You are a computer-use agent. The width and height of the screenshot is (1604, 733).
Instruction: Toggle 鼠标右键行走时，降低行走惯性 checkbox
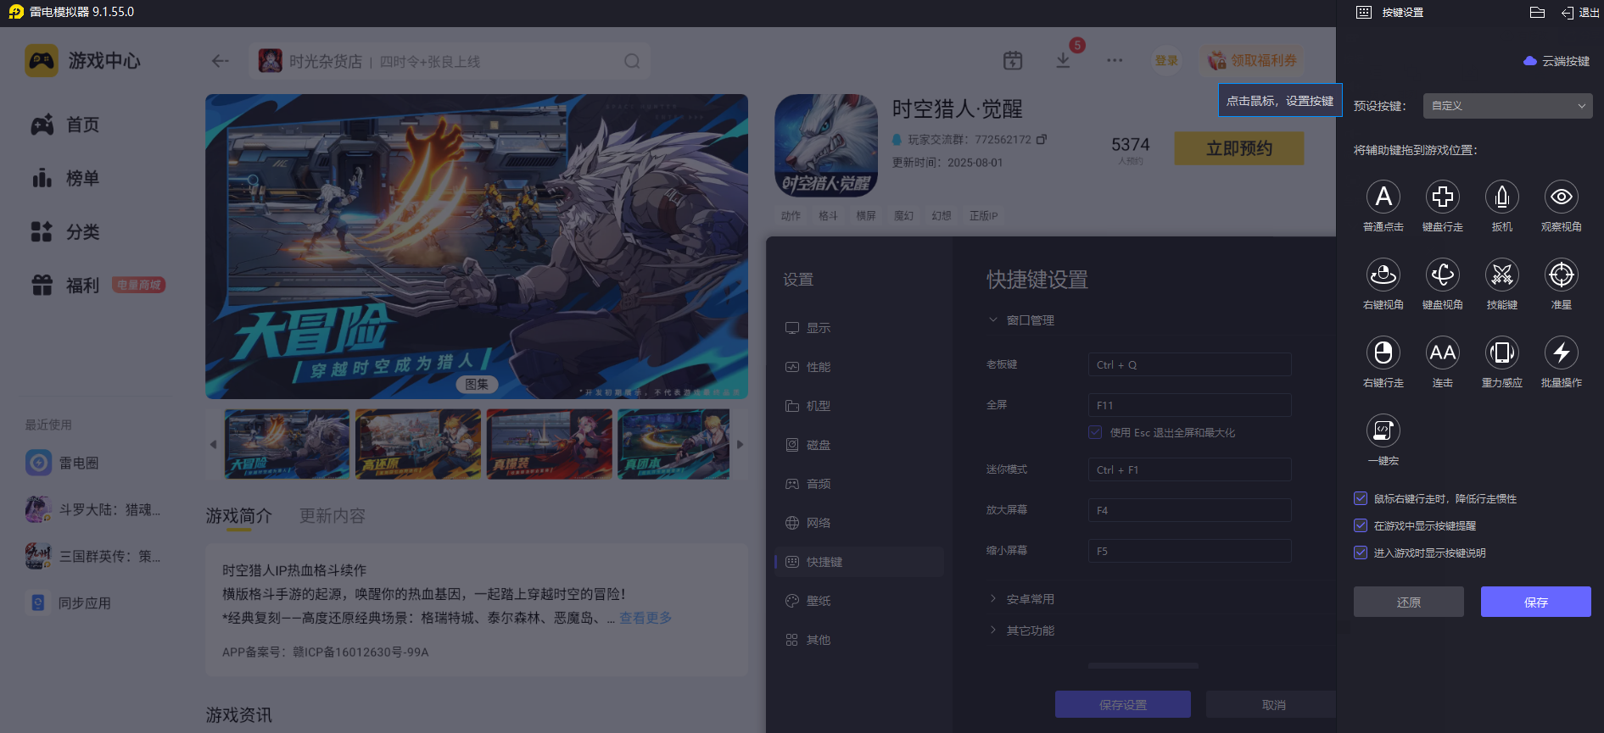(x=1361, y=498)
